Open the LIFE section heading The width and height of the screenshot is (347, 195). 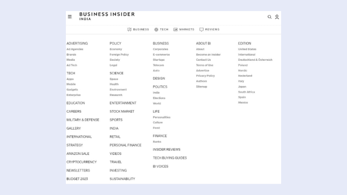(156, 112)
